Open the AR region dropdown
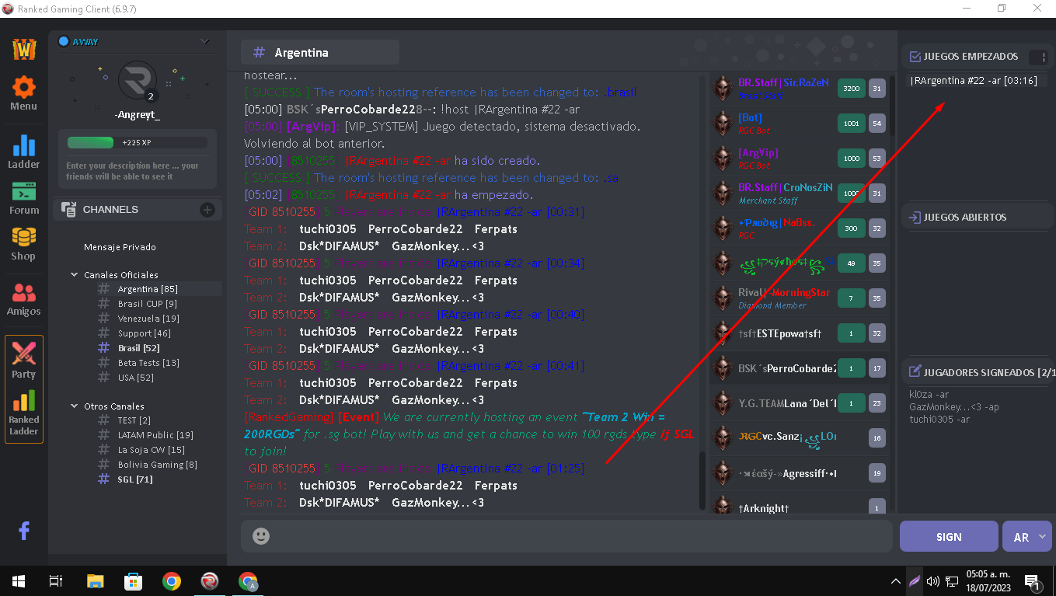 click(1027, 536)
